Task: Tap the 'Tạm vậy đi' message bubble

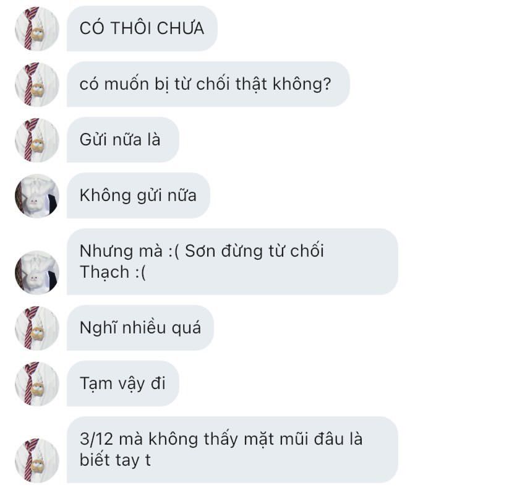Action: pyautogui.click(x=123, y=383)
